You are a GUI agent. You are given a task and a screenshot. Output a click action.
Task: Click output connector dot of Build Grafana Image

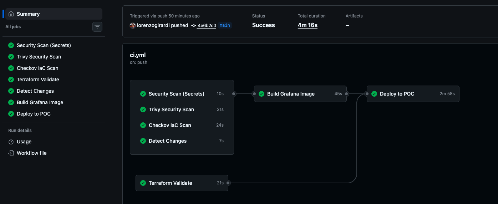click(x=347, y=94)
